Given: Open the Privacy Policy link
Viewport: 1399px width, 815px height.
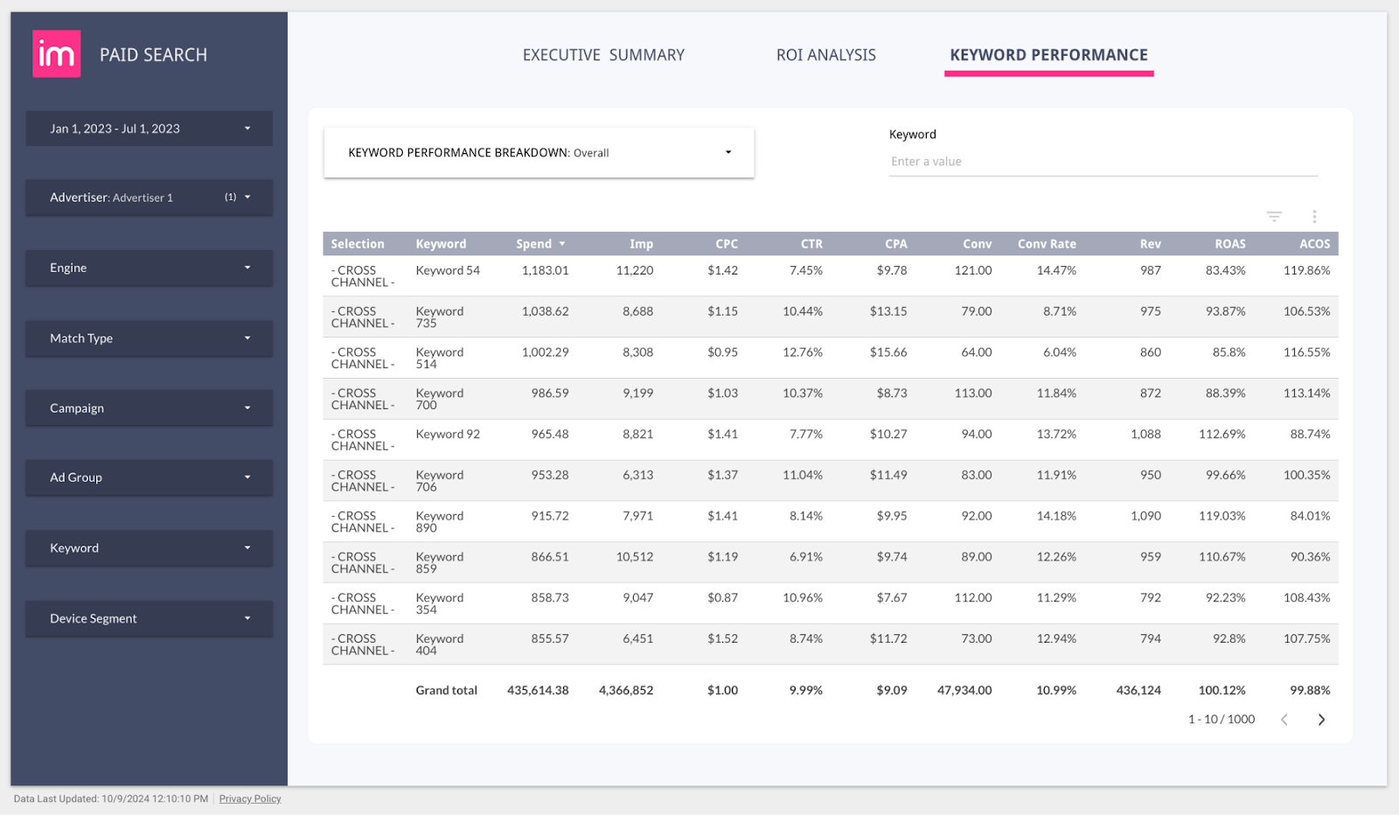Looking at the screenshot, I should pyautogui.click(x=249, y=798).
